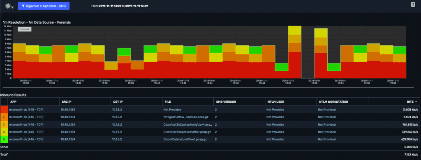Viewport: 421px width, 160px height.
Task: Click the amber color swatch for row 3
Action: [x=4, y=124]
